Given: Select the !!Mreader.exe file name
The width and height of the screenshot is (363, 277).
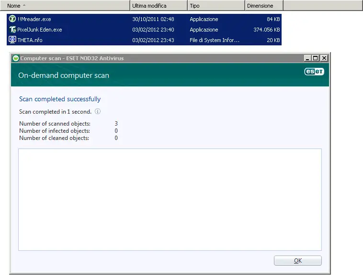Looking at the screenshot, I should pos(34,19).
